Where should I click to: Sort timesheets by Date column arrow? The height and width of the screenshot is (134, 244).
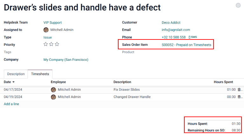tap(13, 82)
